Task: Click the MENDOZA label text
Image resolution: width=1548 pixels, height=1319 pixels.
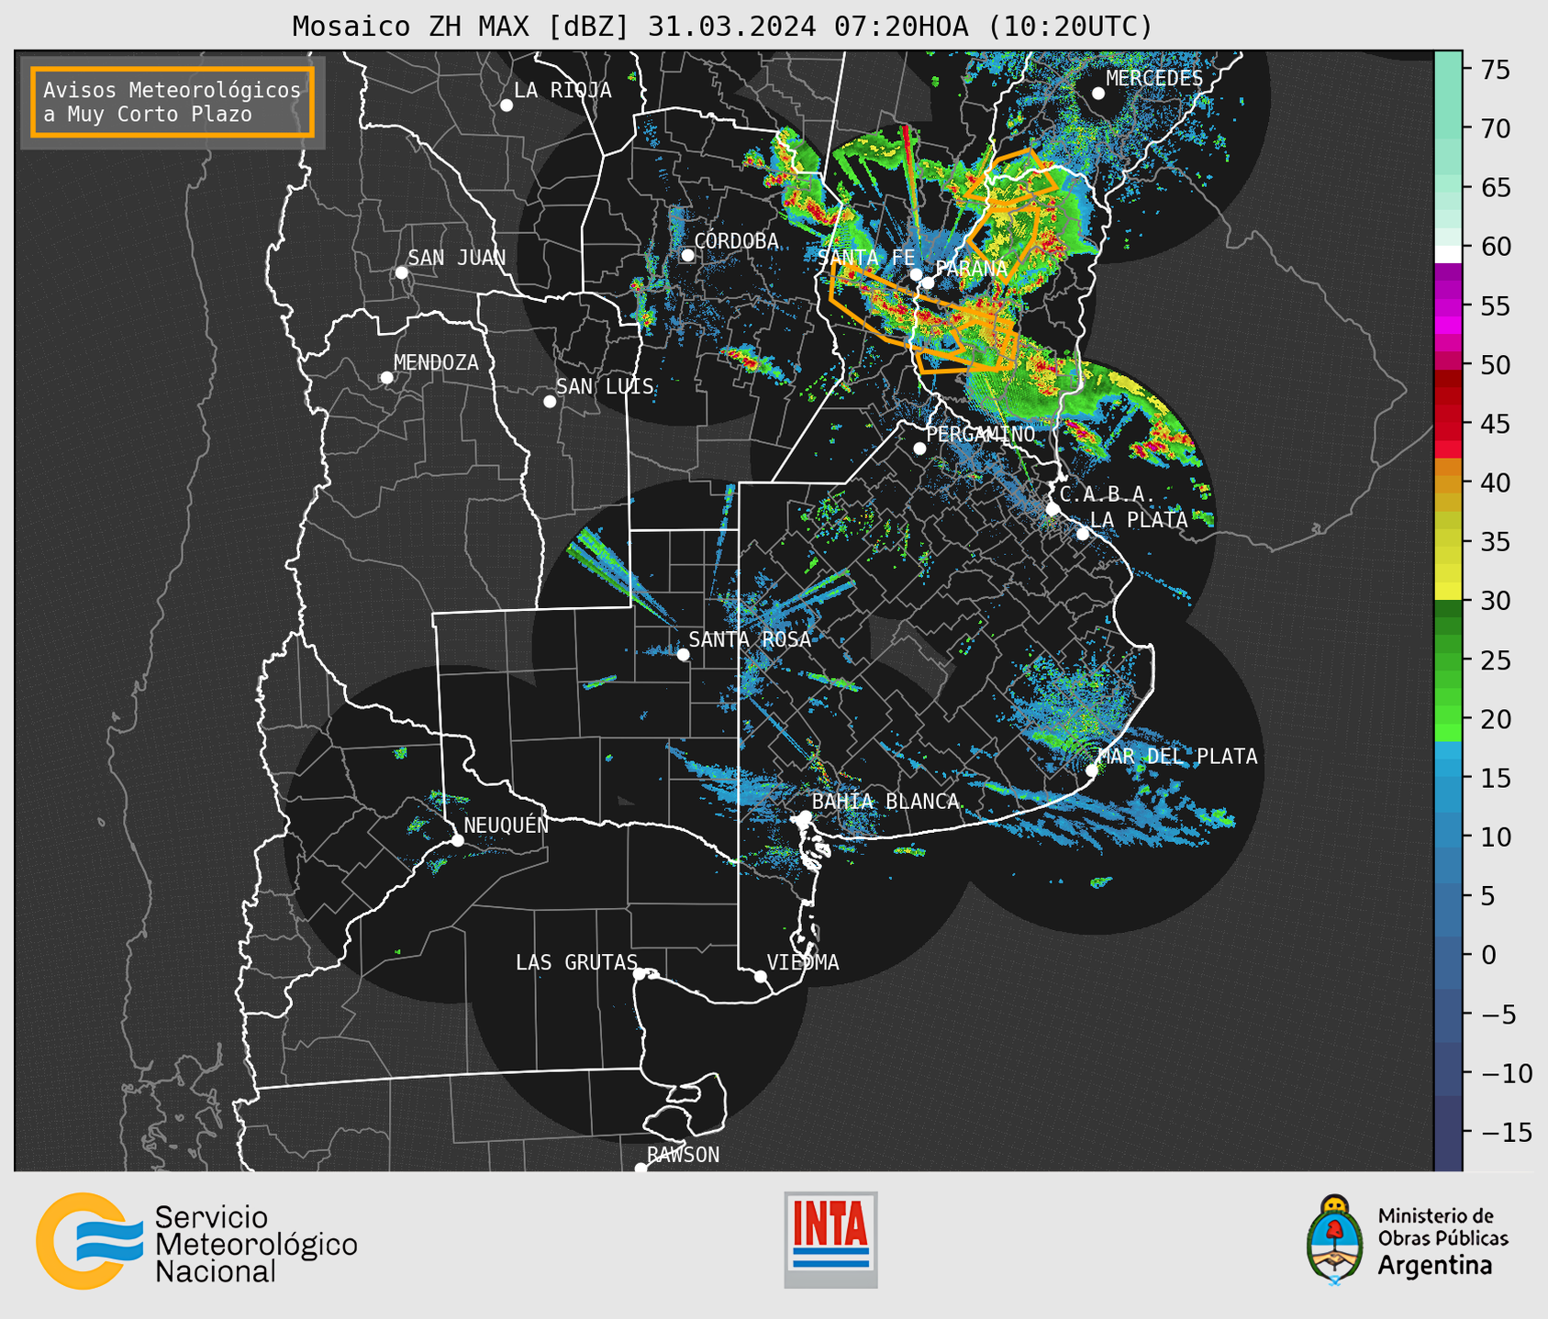Action: [x=436, y=362]
